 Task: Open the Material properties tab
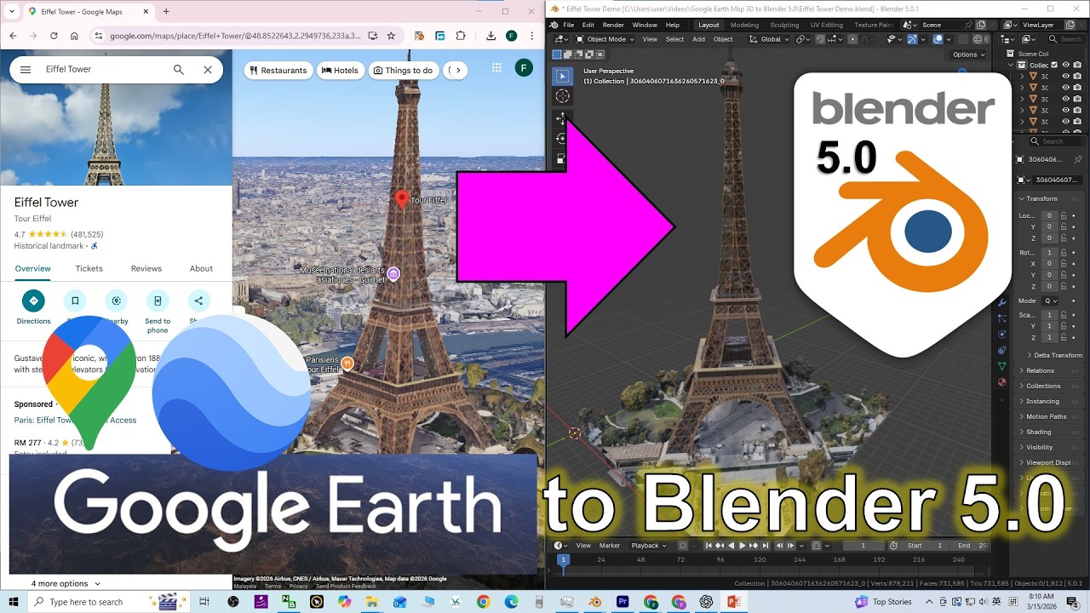pos(1002,381)
